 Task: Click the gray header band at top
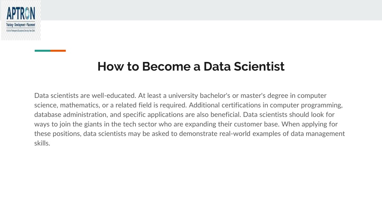coord(212,10)
